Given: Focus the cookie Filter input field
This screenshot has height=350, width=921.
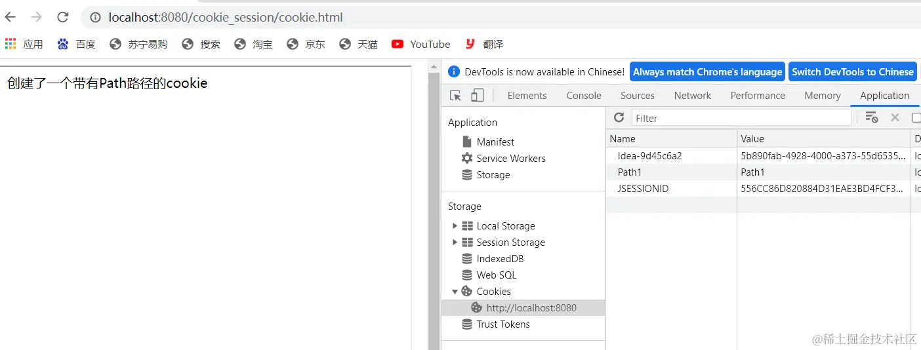Looking at the screenshot, I should coord(741,118).
